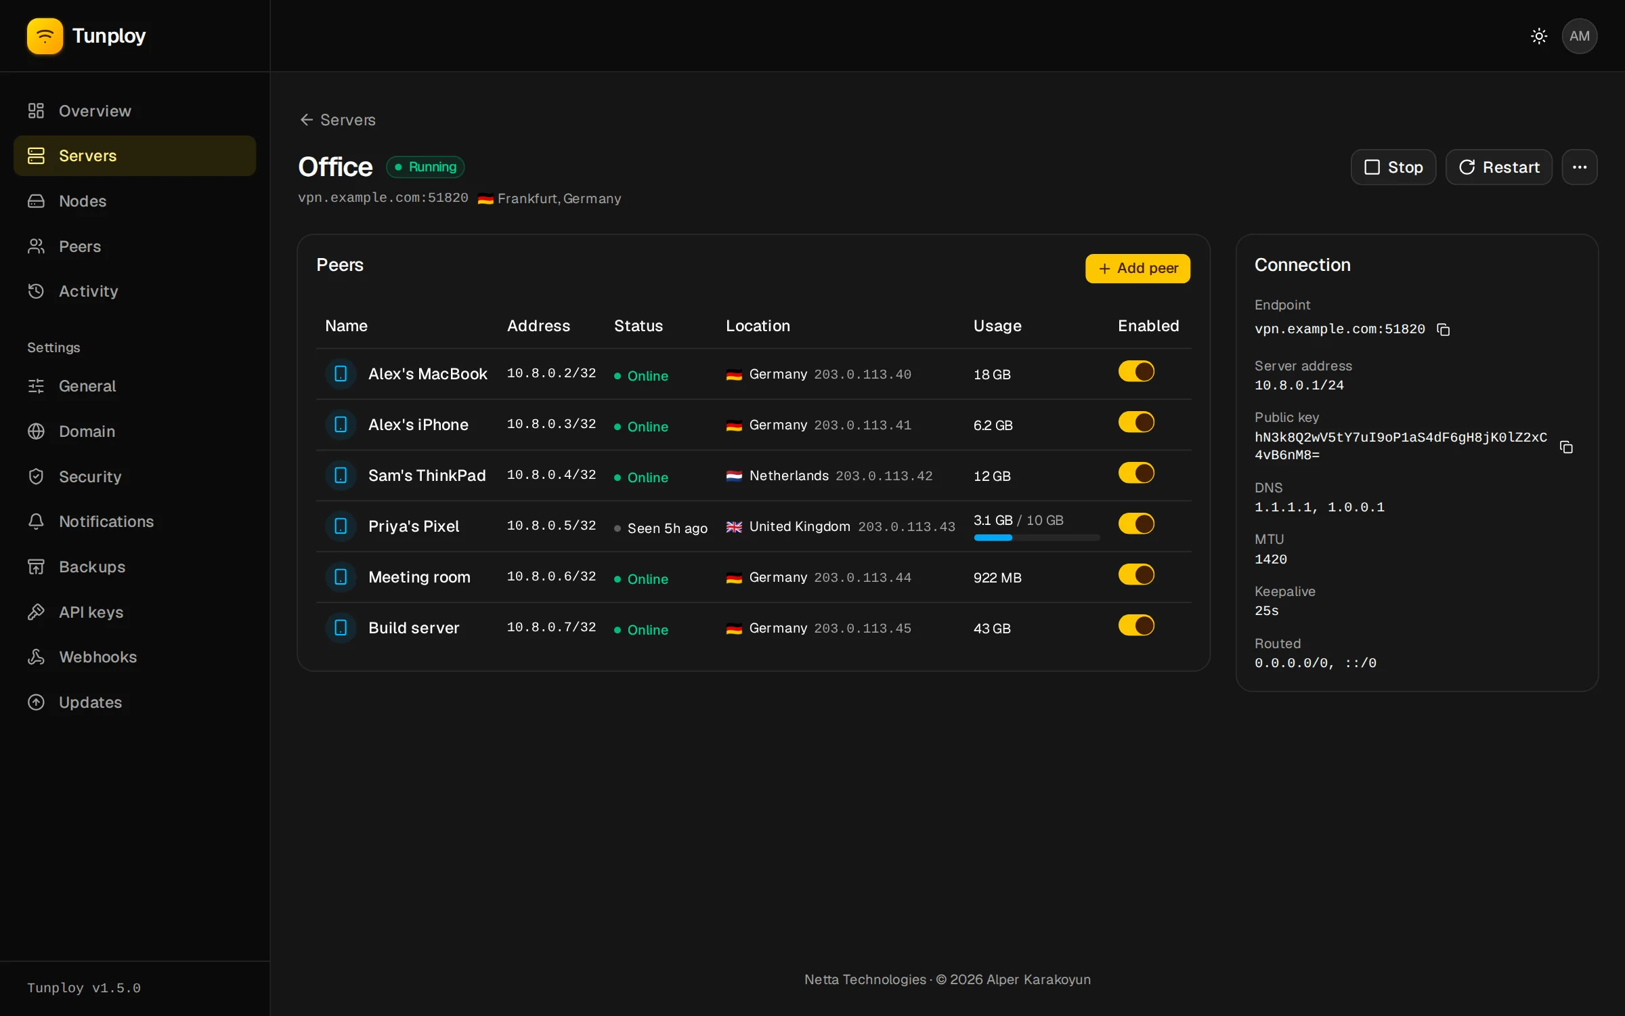The width and height of the screenshot is (1625, 1016).
Task: Open Backups settings
Action: [x=135, y=567]
